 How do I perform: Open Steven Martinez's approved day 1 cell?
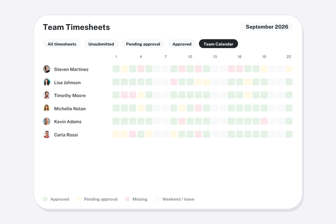tap(116, 69)
